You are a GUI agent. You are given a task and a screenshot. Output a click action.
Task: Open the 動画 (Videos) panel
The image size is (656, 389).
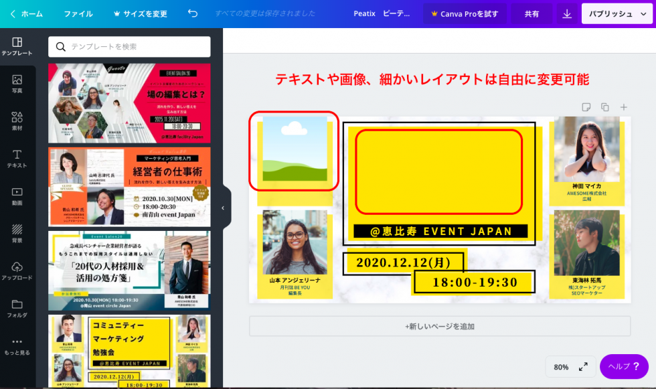click(x=18, y=198)
